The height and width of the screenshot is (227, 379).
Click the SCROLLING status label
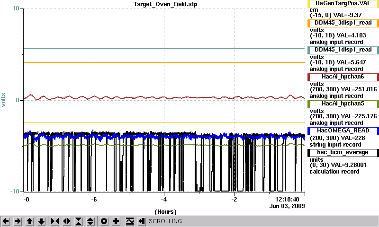(165, 221)
